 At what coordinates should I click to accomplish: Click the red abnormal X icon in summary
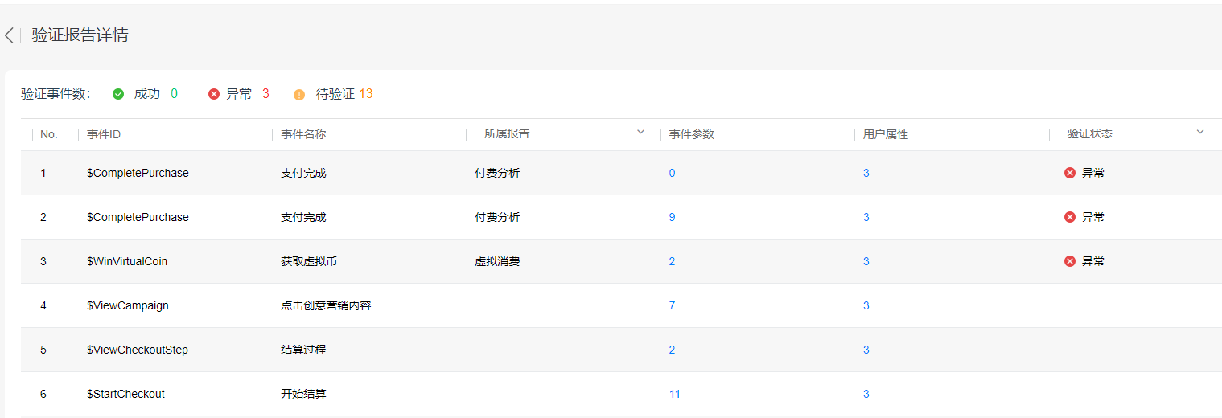click(x=214, y=94)
